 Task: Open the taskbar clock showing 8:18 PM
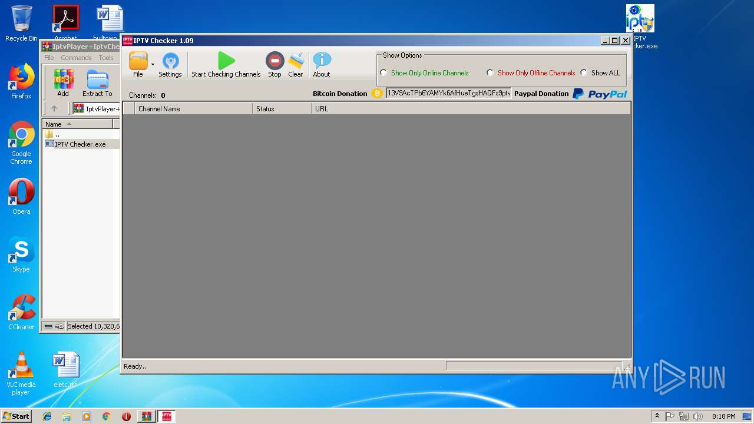(x=723, y=416)
